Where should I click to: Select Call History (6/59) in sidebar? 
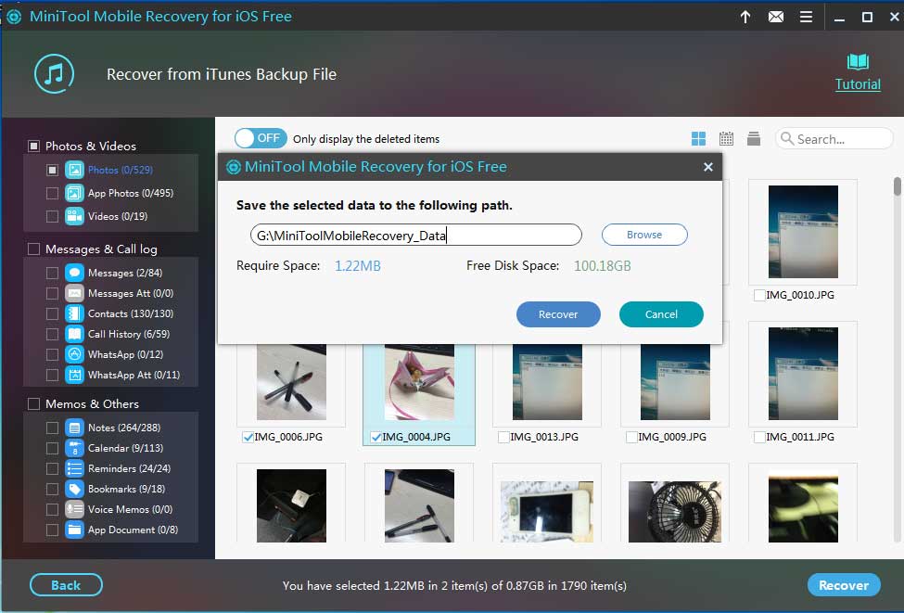click(128, 334)
